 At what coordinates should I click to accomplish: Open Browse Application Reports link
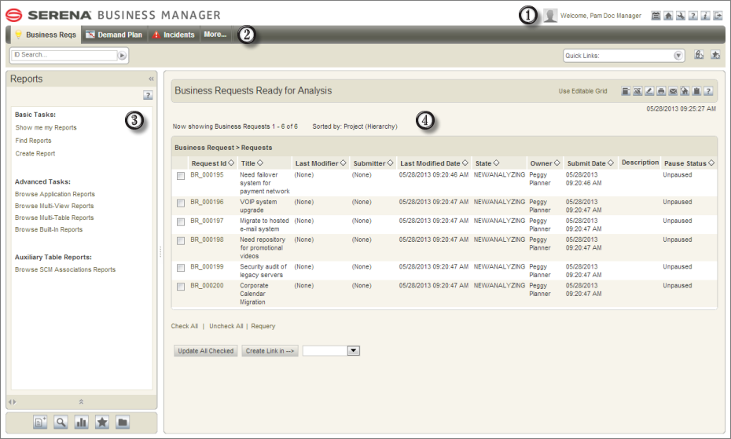54,194
